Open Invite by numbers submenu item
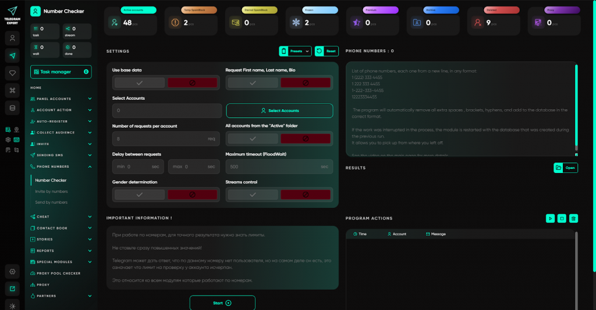The image size is (596, 310). point(51,191)
